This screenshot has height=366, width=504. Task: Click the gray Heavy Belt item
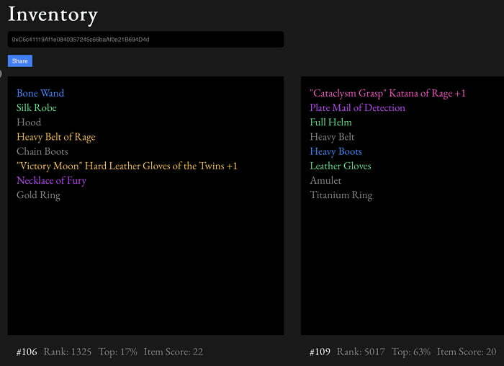point(332,137)
